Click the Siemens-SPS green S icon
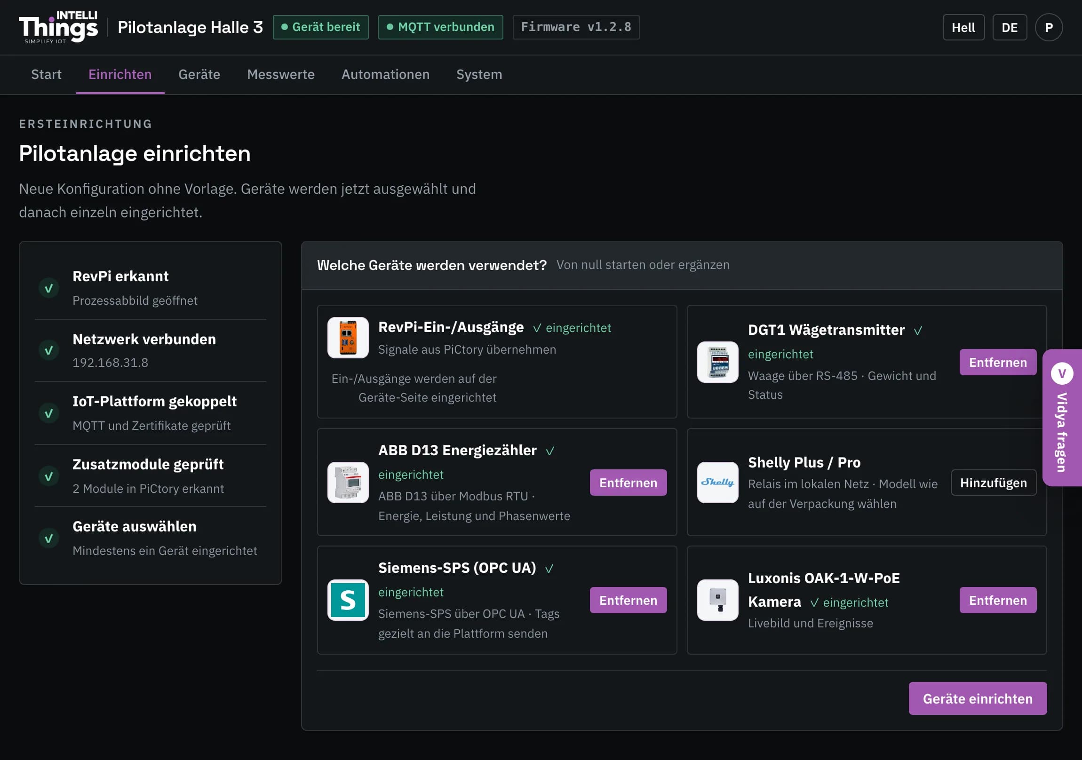Viewport: 1082px width, 760px height. (x=348, y=600)
